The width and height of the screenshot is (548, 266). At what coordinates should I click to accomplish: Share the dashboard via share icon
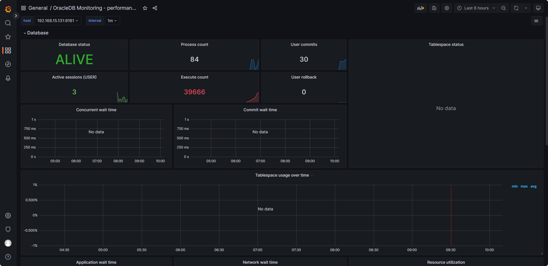point(155,8)
